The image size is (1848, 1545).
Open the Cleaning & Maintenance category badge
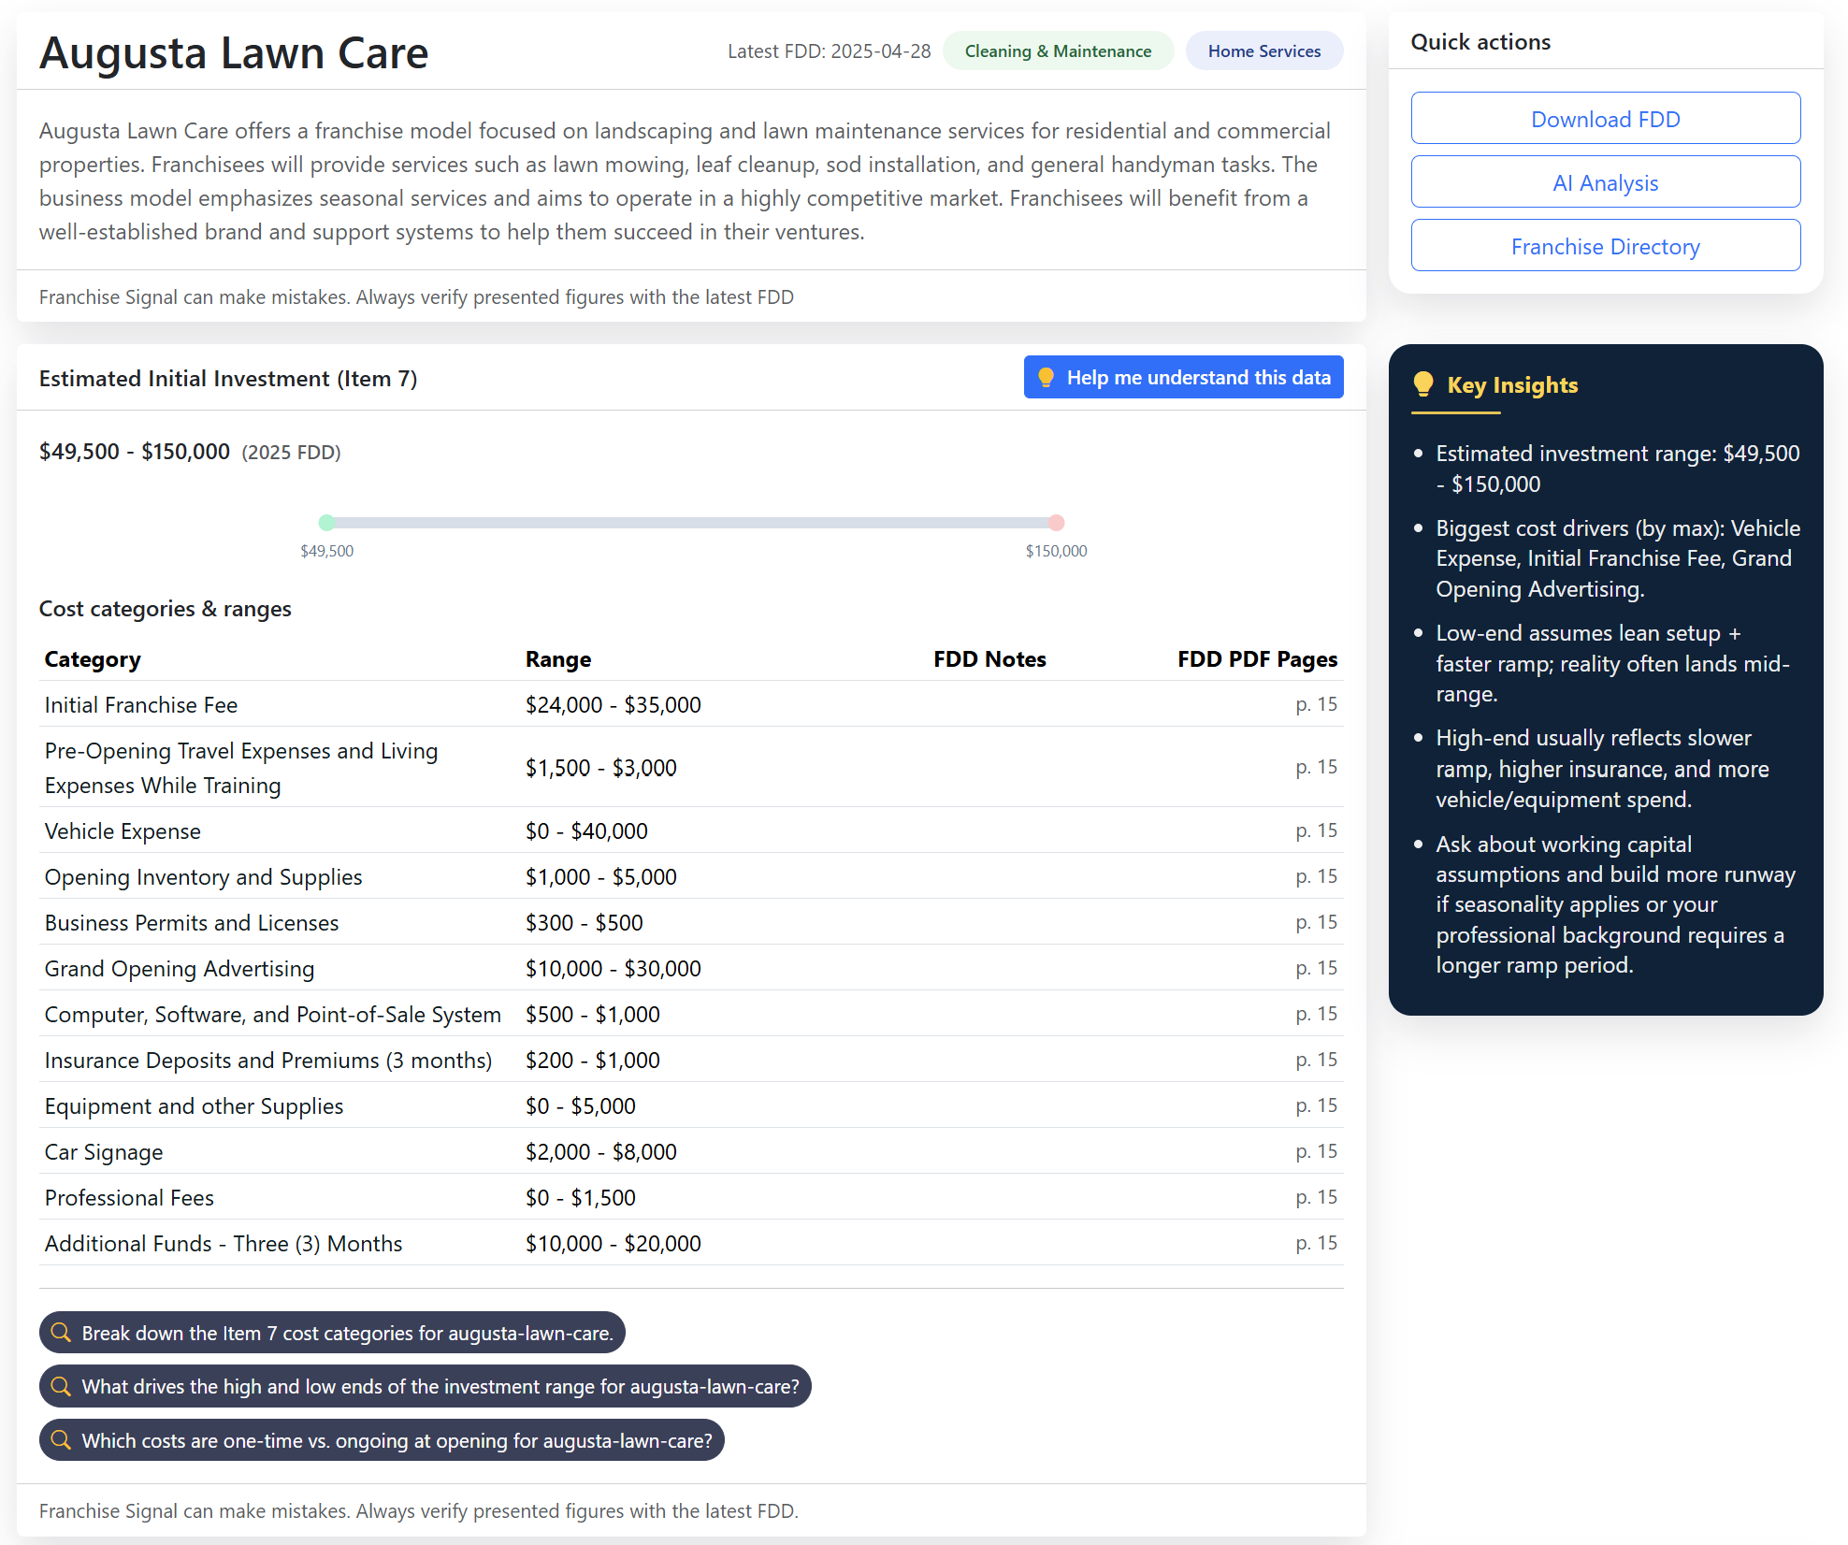[x=1058, y=51]
